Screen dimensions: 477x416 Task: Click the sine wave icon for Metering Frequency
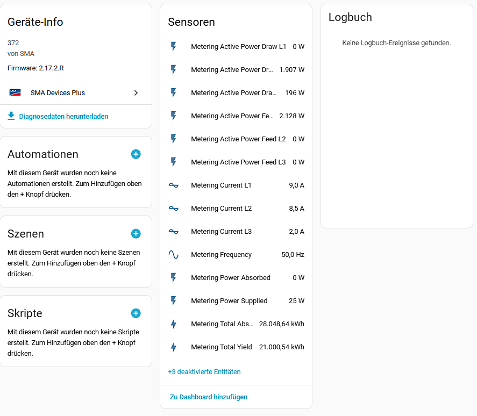[x=173, y=255]
